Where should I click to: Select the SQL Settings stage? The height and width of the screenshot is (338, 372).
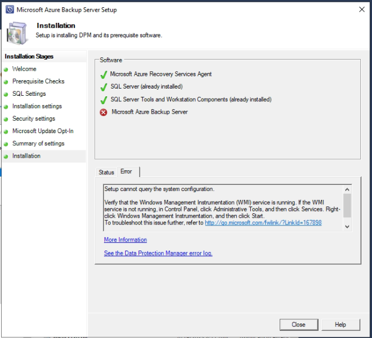[29, 94]
